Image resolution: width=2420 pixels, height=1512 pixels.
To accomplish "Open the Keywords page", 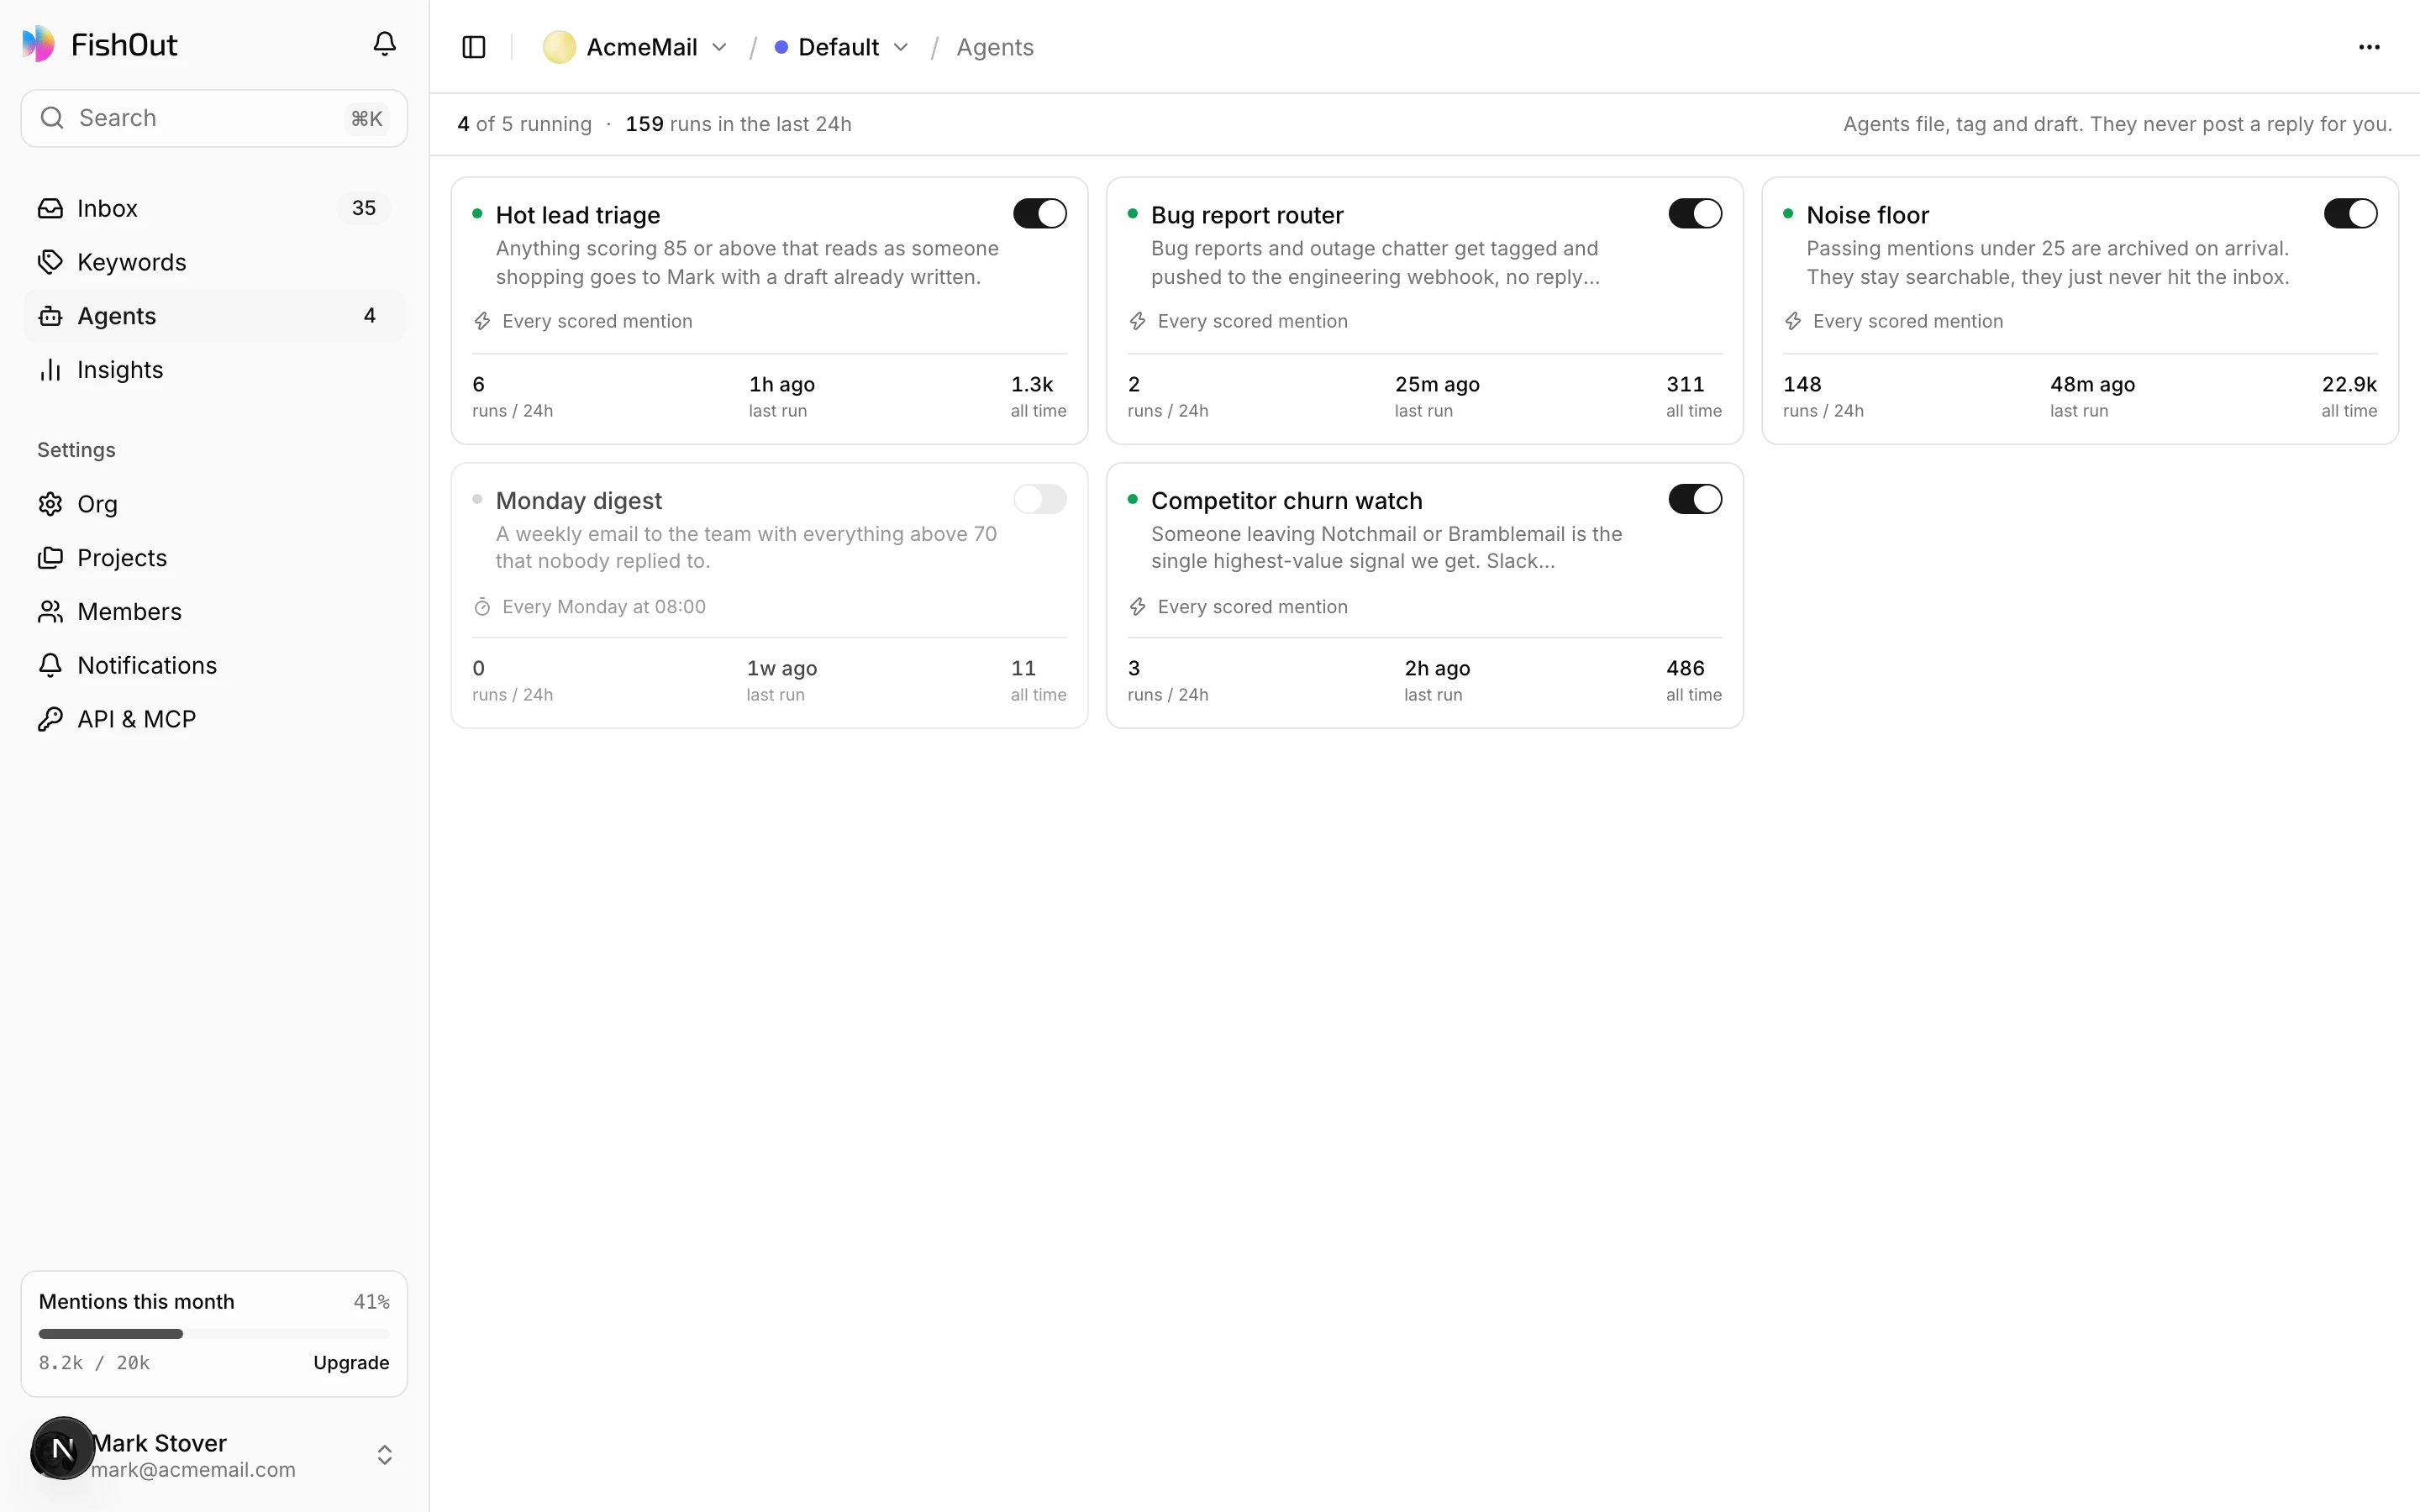I will click(x=214, y=262).
